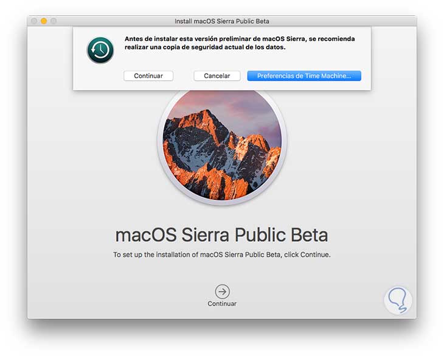Viewport: 444px width, 358px height.
Task: Click Continuar in the backup dialog
Action: pos(148,75)
